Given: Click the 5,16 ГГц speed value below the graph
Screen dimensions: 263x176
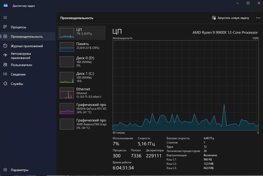Looking at the screenshot, I should (x=146, y=144).
